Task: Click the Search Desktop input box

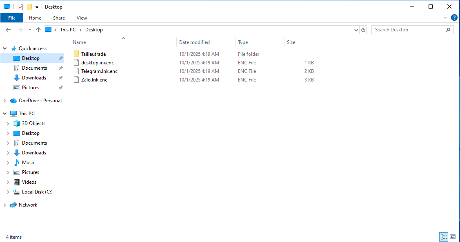Action: pyautogui.click(x=408, y=30)
